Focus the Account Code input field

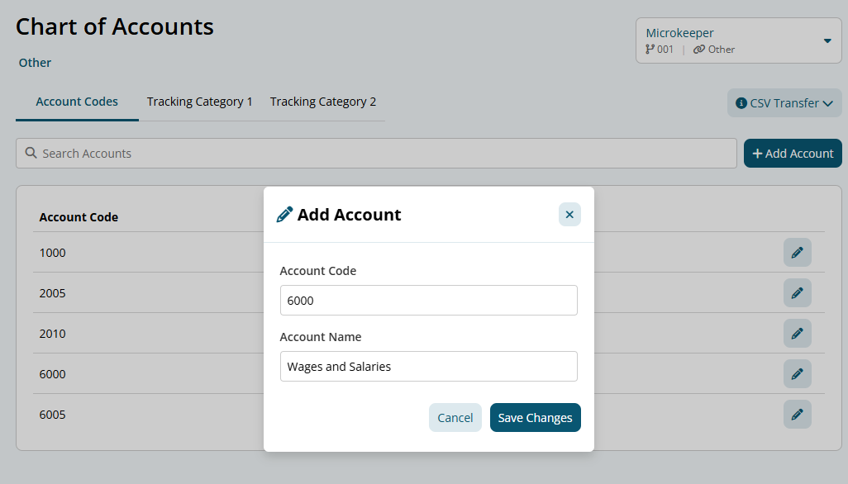(428, 301)
